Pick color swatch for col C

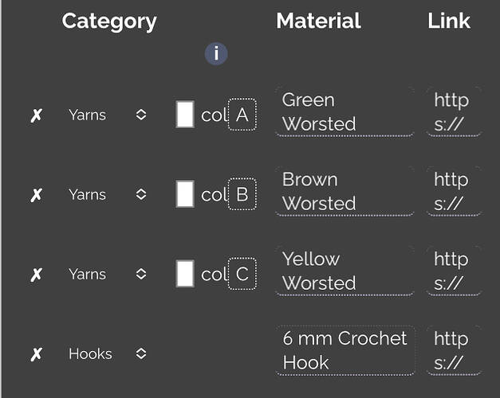pos(185,274)
